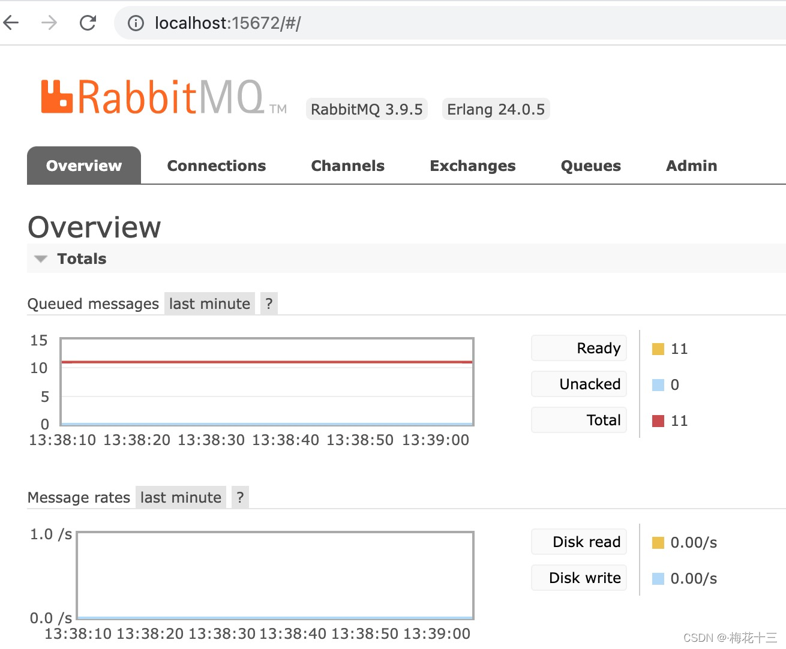
Task: Open the Queued messages last minute dropdown
Action: click(209, 304)
